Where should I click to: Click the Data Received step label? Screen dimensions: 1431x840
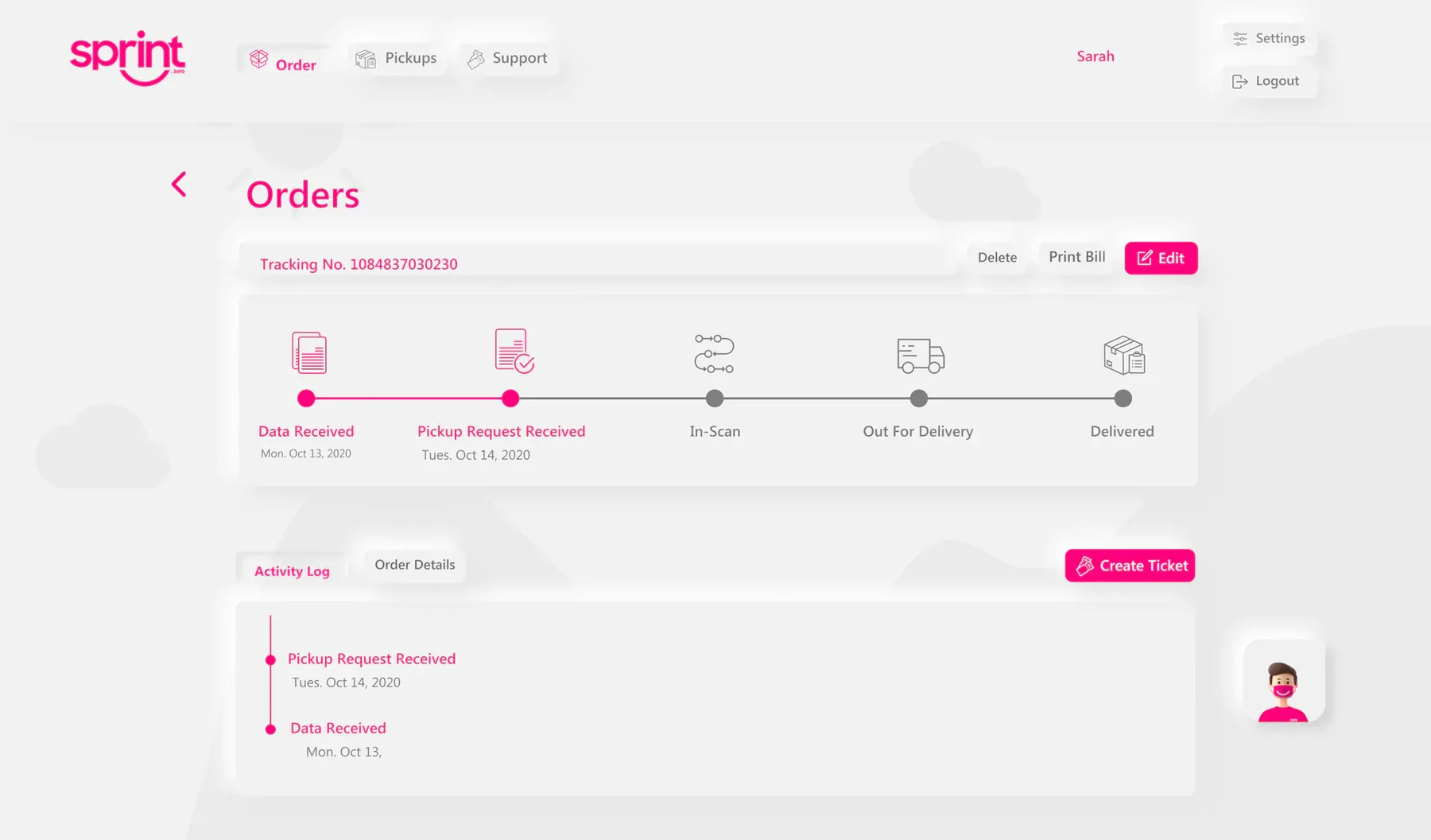(306, 431)
